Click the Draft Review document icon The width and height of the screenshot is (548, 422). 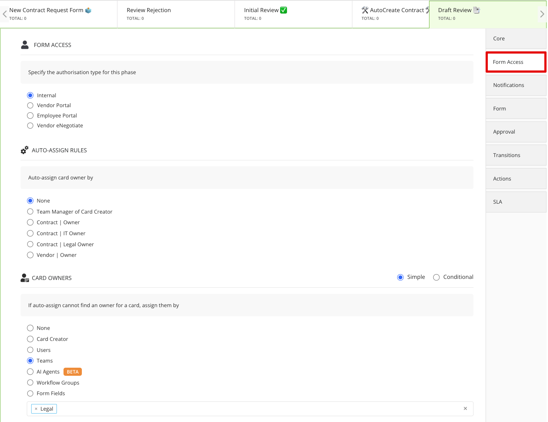476,10
